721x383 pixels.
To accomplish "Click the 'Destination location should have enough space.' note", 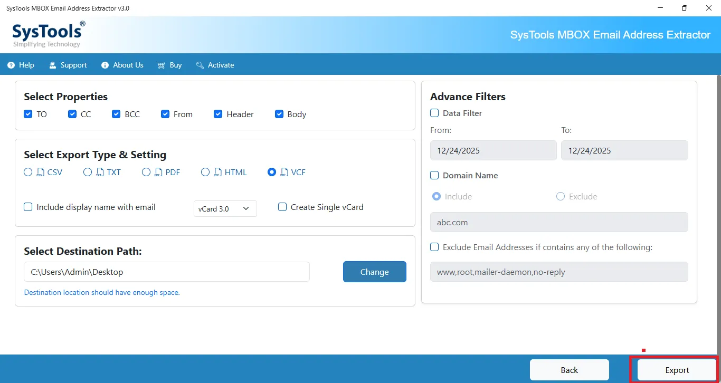I will coord(102,292).
